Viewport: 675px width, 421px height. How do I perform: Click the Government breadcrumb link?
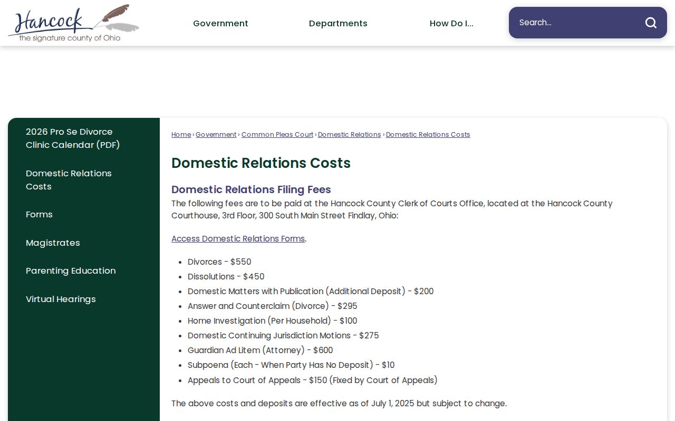coord(216,135)
